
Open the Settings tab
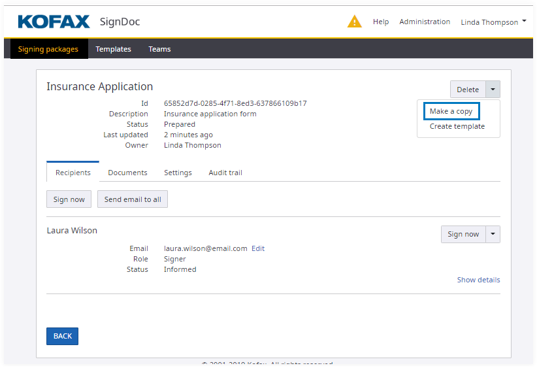178,173
